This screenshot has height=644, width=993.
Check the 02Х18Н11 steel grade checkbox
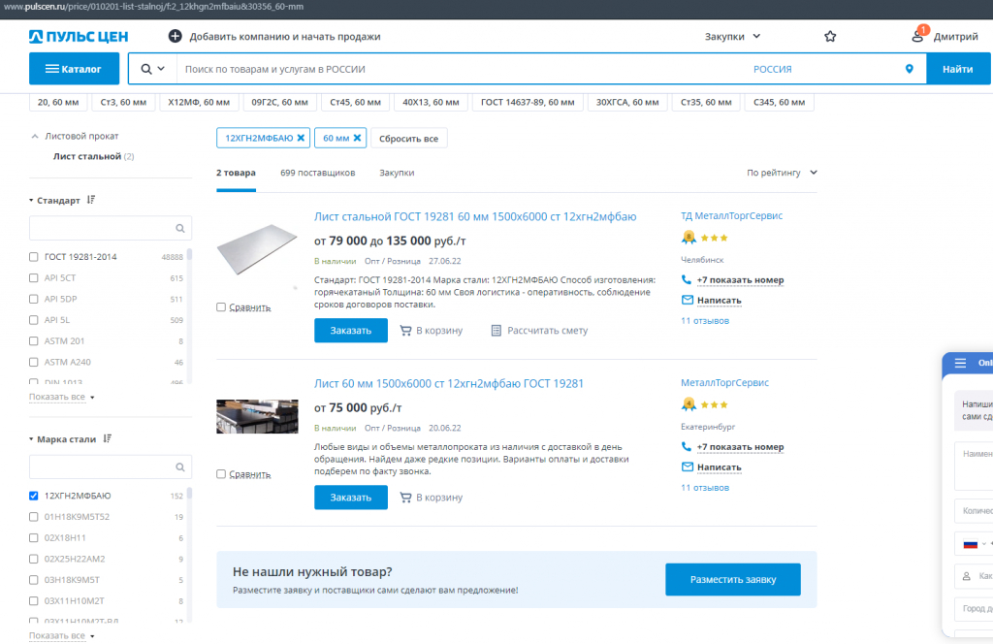coord(34,537)
